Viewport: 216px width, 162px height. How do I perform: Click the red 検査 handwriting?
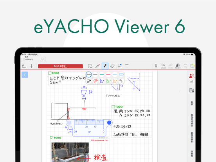[101, 158]
